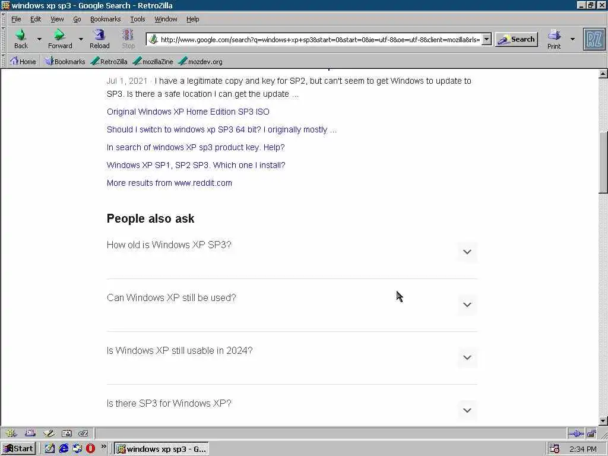This screenshot has height=456, width=608.
Task: Click the vertical scrollbar thumb
Action: [x=603, y=163]
